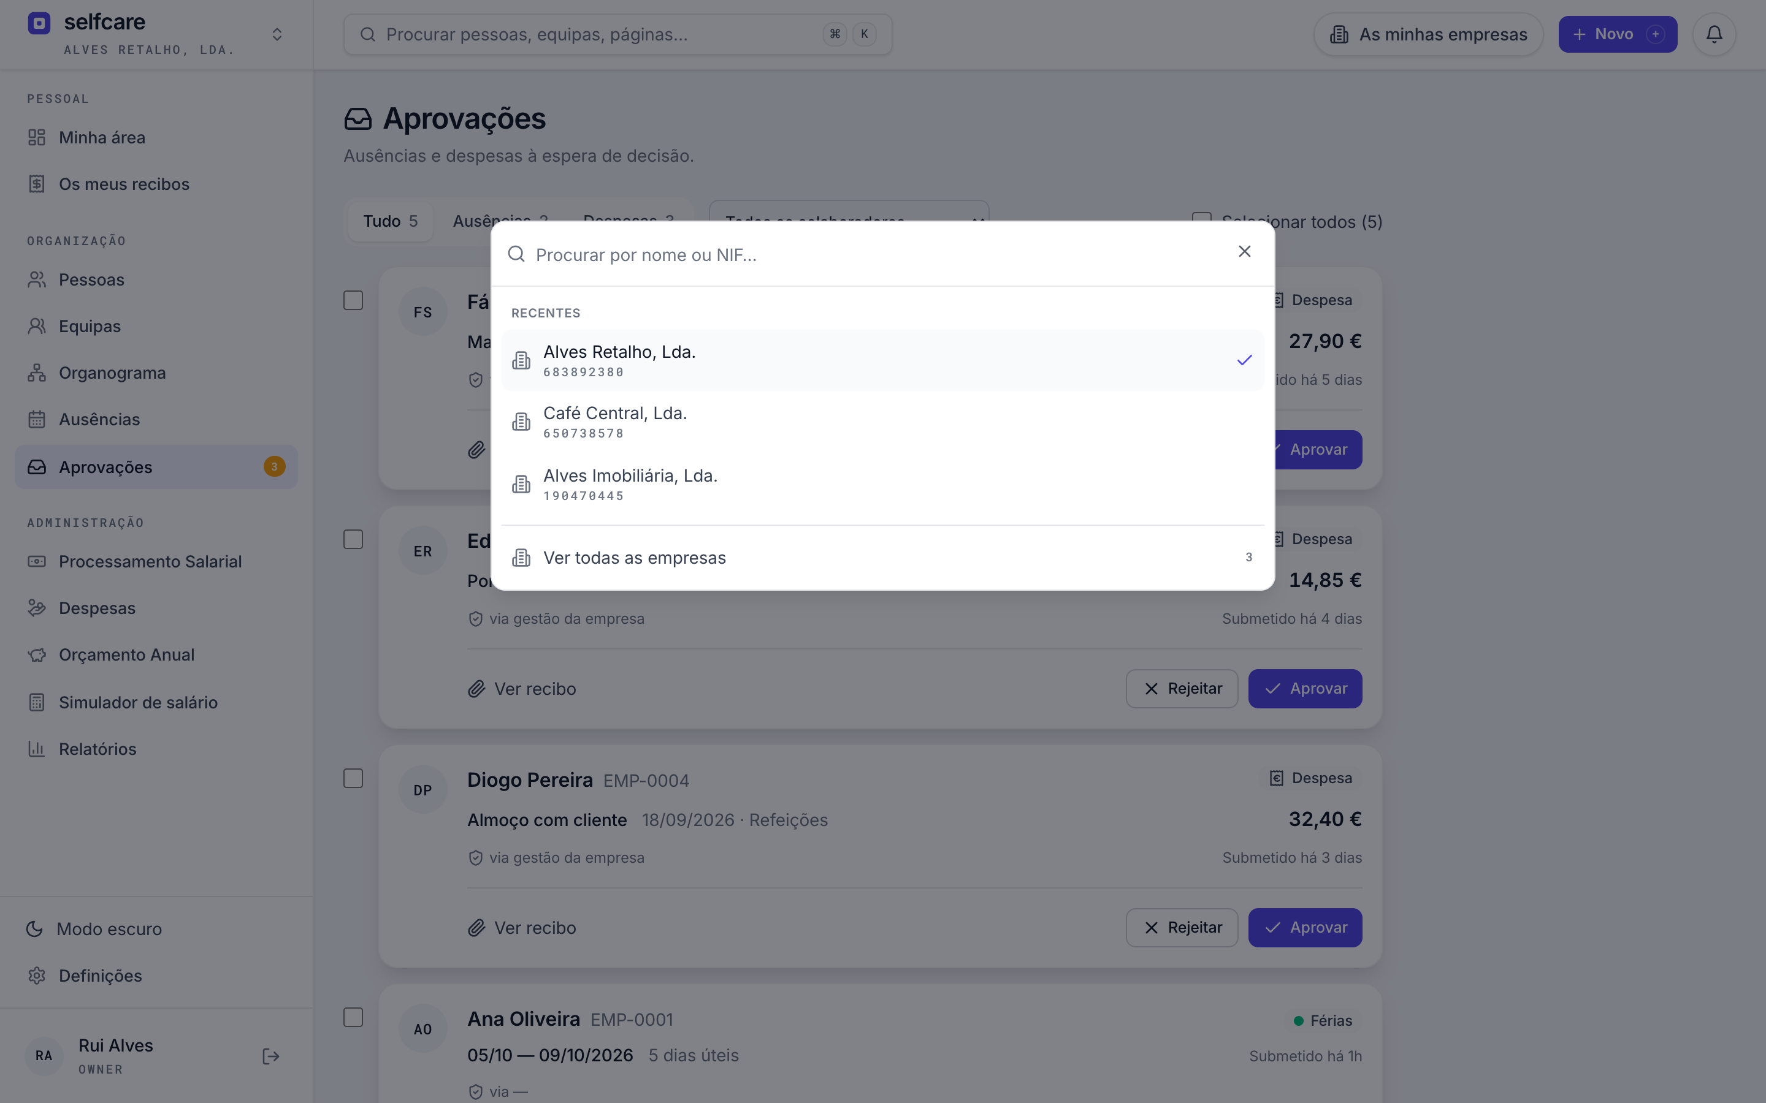Switch to Café Central, Lda.
Screen dimensions: 1766x1103
coord(882,422)
